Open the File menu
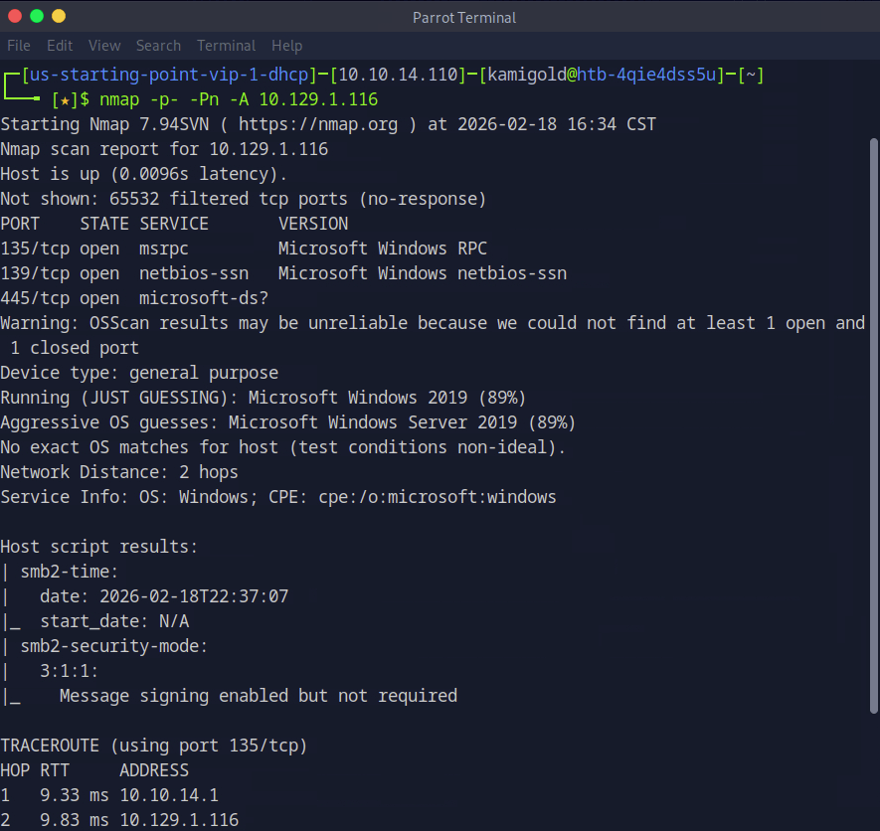The width and height of the screenshot is (880, 831). point(19,46)
